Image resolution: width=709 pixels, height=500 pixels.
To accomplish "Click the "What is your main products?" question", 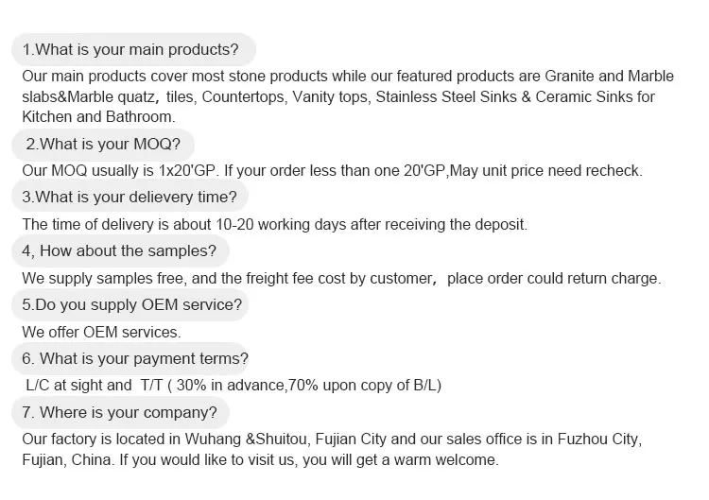I will [130, 49].
